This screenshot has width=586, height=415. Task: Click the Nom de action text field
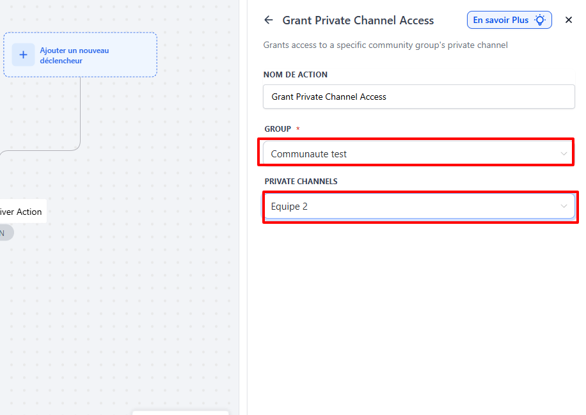coord(419,97)
